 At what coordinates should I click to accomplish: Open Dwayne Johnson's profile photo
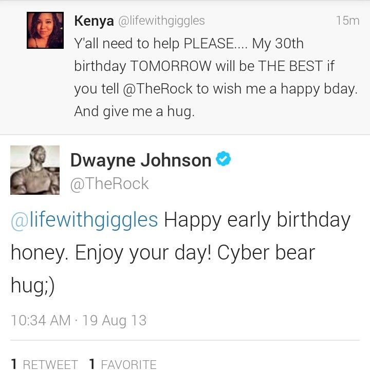pyautogui.click(x=35, y=170)
